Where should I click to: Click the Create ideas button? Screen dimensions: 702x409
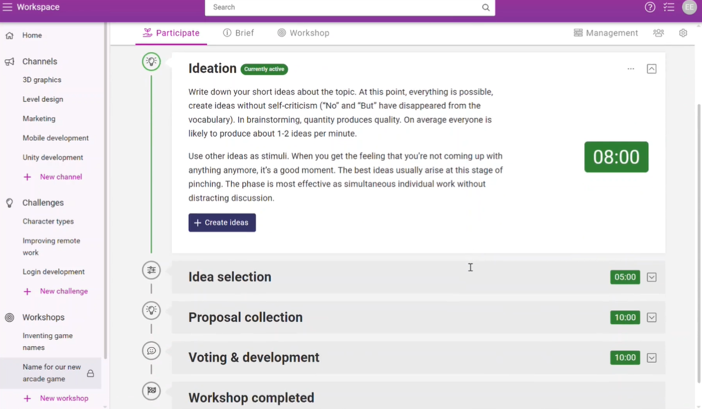[x=222, y=222]
